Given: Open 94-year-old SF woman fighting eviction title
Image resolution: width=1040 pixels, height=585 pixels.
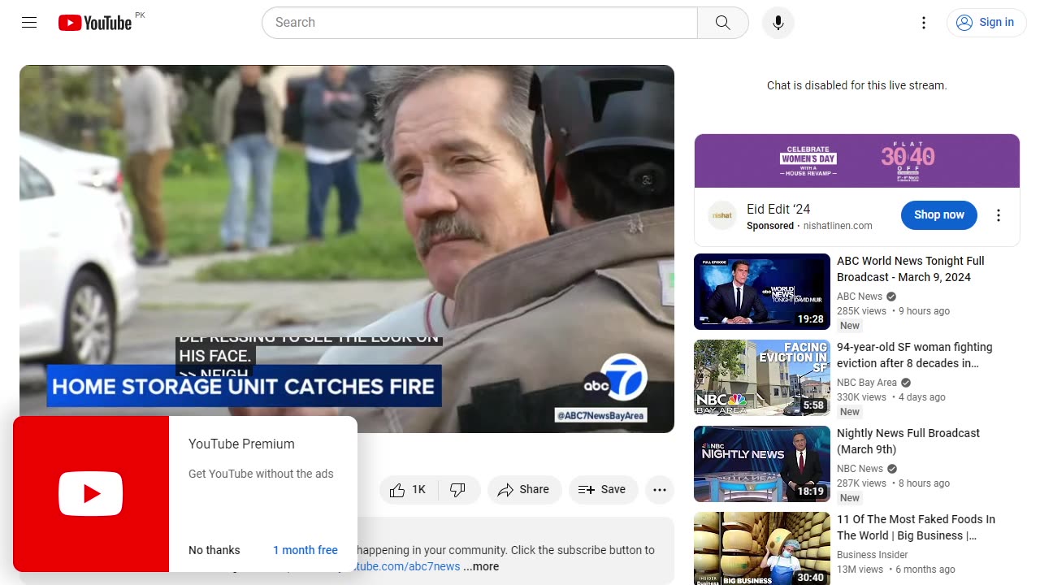Looking at the screenshot, I should coord(915,355).
